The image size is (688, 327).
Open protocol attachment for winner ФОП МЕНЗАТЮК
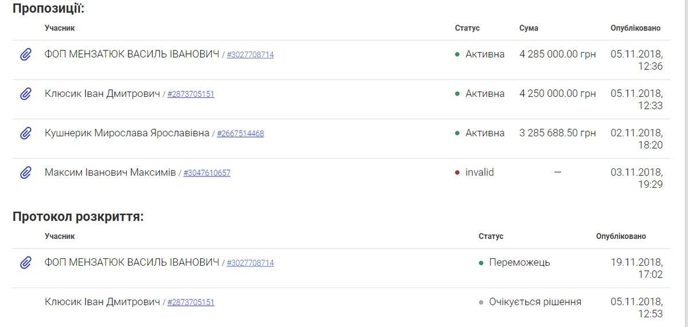pyautogui.click(x=25, y=263)
